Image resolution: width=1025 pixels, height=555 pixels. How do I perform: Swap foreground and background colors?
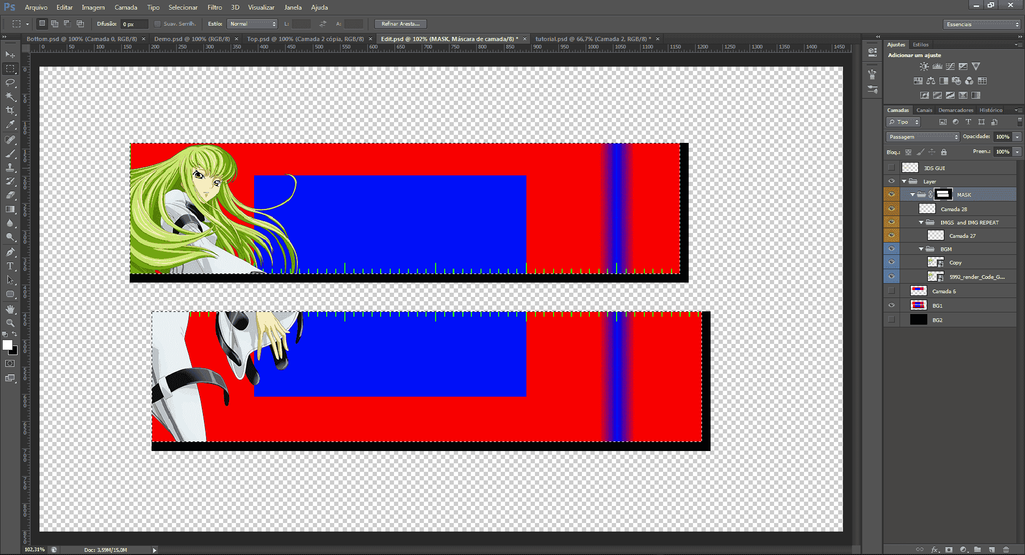[15, 334]
